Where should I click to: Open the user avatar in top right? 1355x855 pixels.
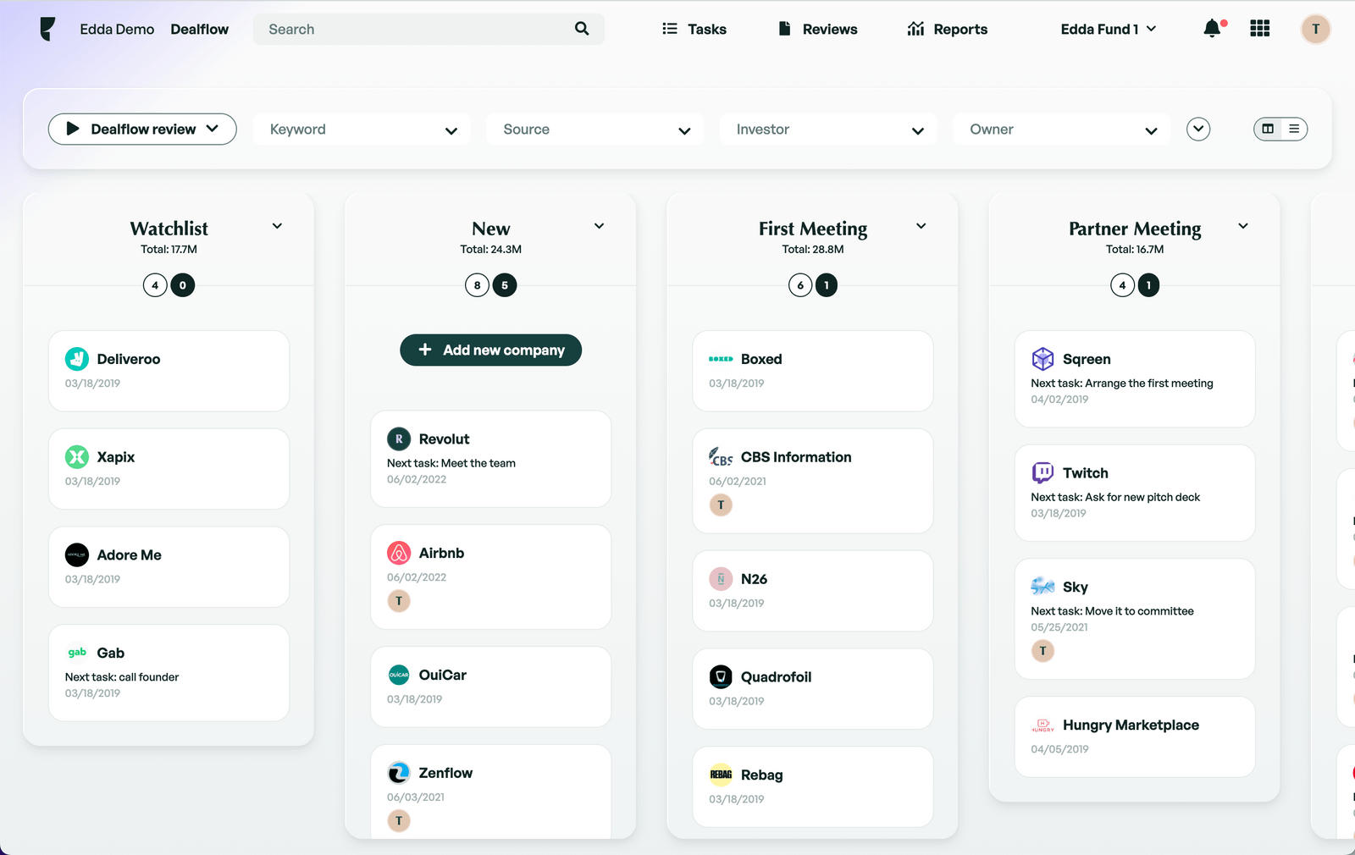[x=1315, y=29]
